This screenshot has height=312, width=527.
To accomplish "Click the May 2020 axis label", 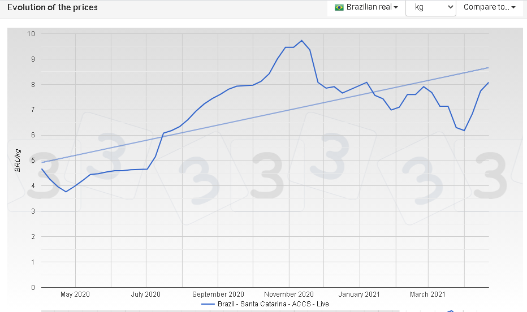I will pos(75,294).
